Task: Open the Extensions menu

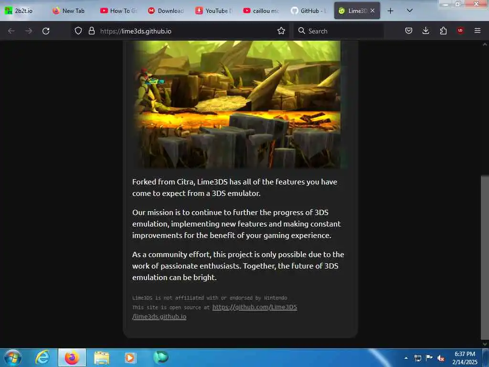Action: (443, 31)
